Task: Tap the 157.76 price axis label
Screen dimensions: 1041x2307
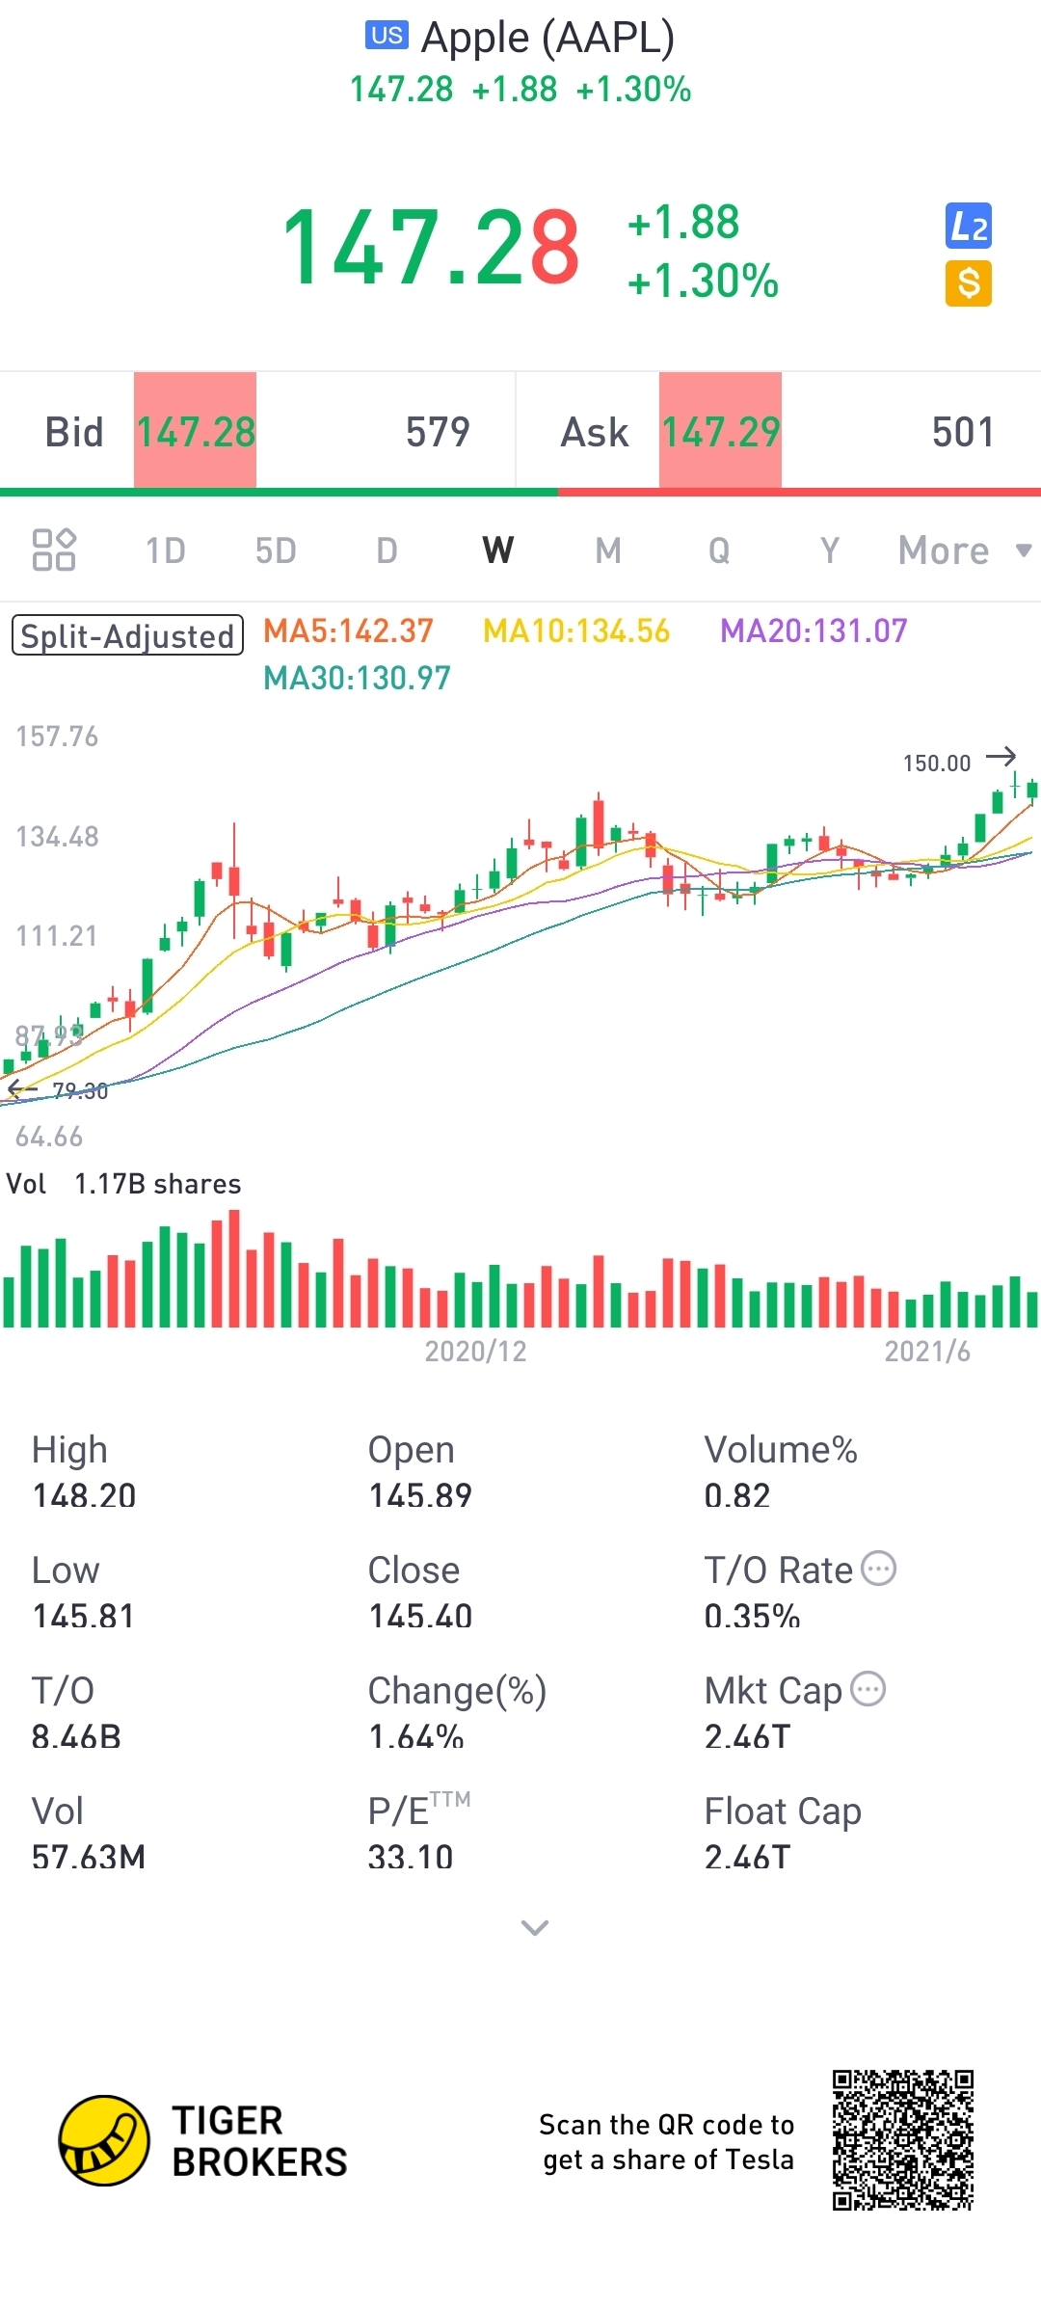Action: 57,736
